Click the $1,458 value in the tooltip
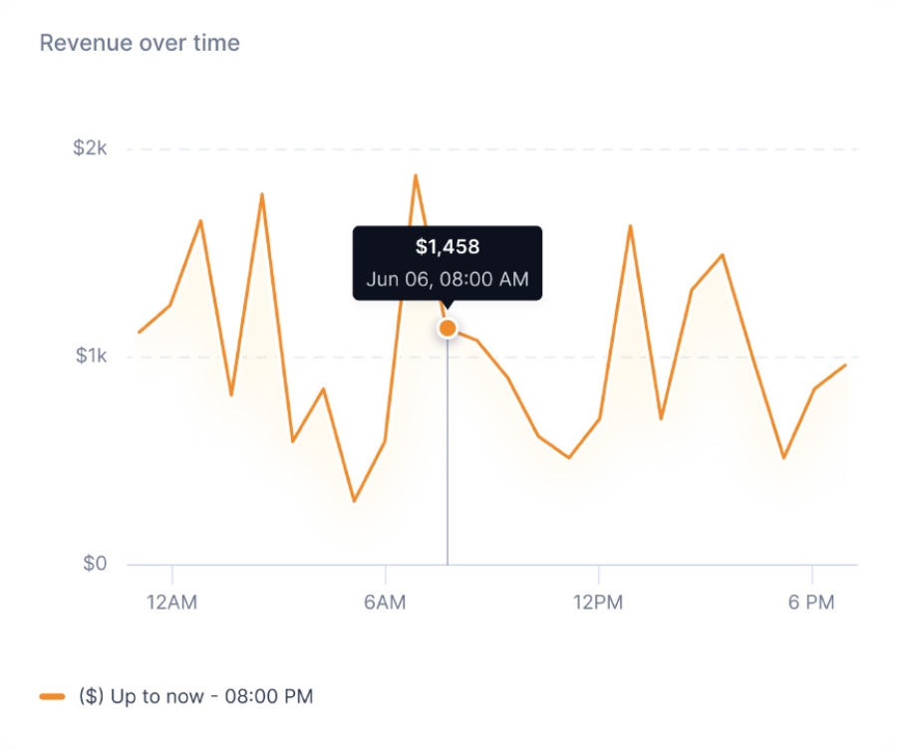The height and width of the screenshot is (750, 897). (448, 247)
